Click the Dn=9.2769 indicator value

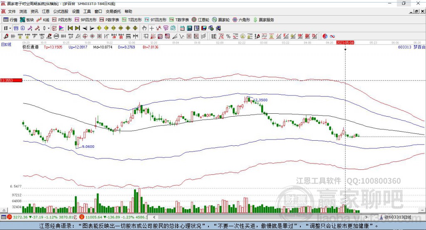coord(126,47)
